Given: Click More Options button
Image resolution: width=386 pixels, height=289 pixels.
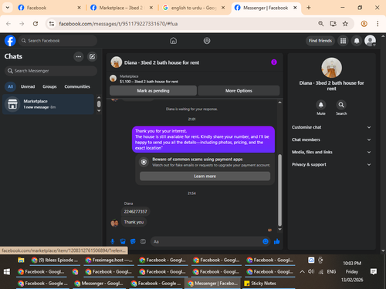Looking at the screenshot, I should click(x=239, y=91).
